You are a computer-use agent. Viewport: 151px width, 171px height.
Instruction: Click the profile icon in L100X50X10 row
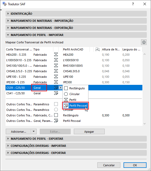56,60
